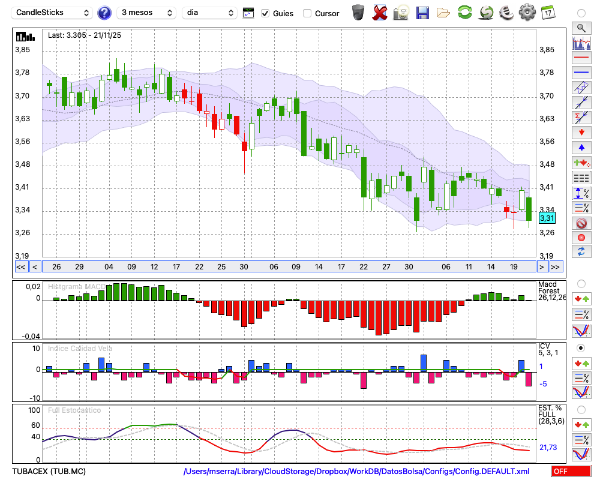Image resolution: width=600 pixels, height=480 pixels.
Task: Take a snapshot with the camera icon
Action: click(401, 13)
